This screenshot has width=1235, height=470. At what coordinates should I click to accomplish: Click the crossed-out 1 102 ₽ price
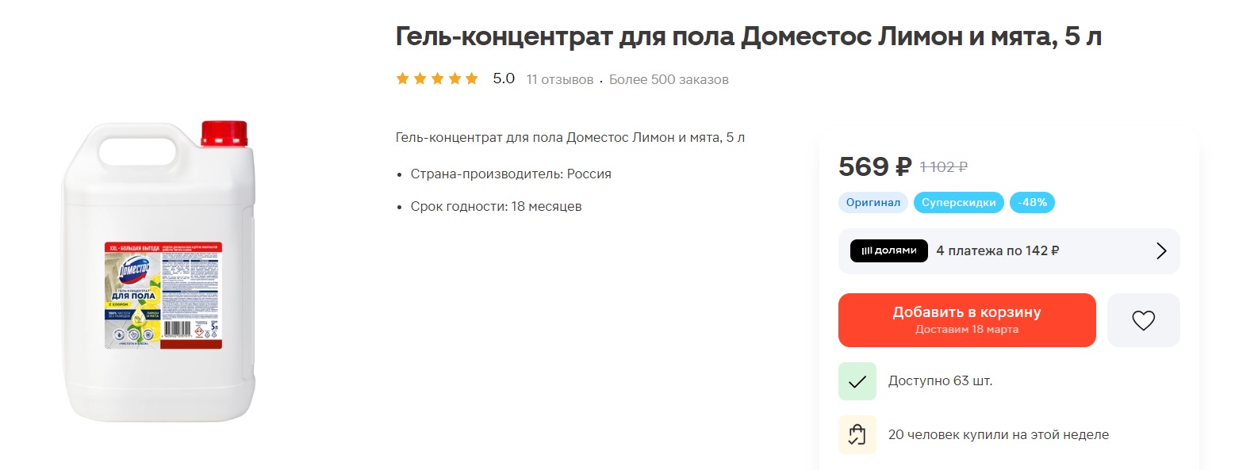click(x=943, y=167)
